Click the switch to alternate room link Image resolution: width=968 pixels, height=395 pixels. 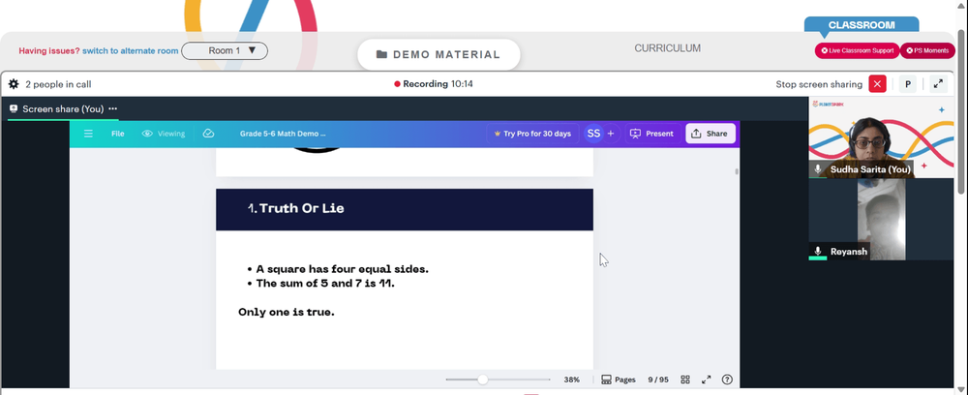131,50
